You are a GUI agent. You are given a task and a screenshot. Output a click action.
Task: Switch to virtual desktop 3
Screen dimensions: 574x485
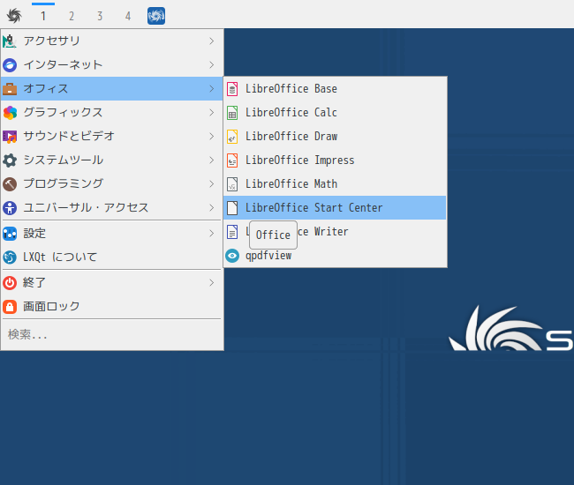[100, 16]
